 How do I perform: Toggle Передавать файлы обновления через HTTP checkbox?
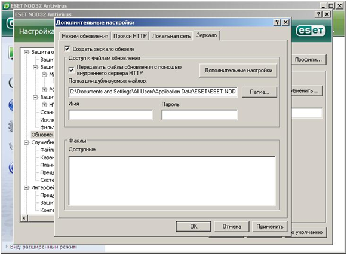tap(71, 70)
